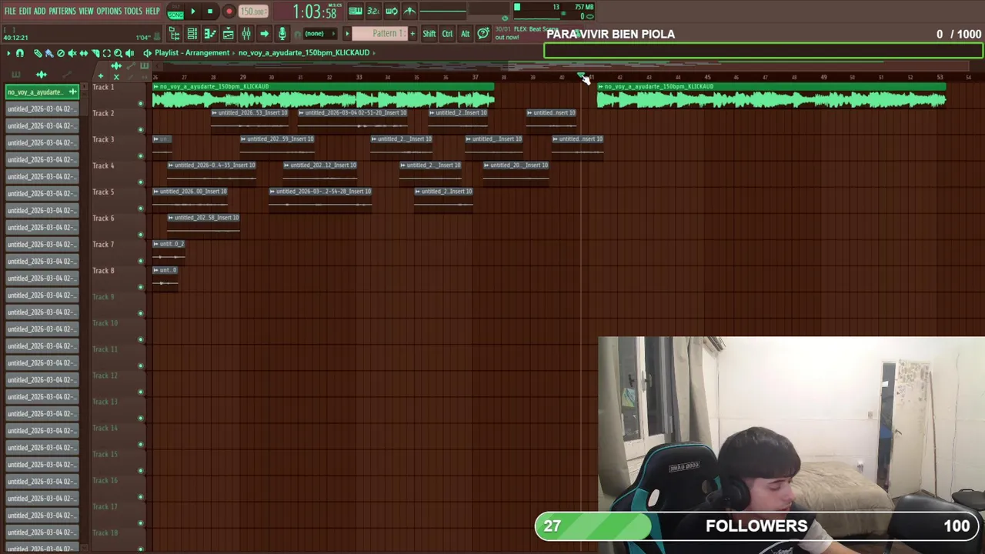Mute Track 1 with its green dot

[141, 103]
